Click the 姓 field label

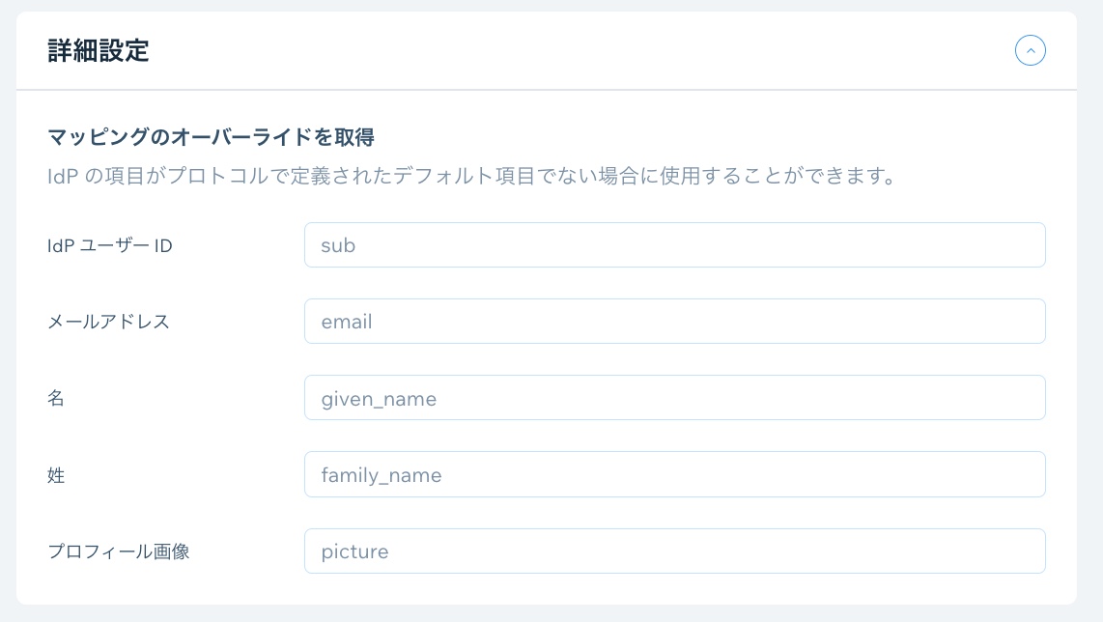pyautogui.click(x=56, y=475)
